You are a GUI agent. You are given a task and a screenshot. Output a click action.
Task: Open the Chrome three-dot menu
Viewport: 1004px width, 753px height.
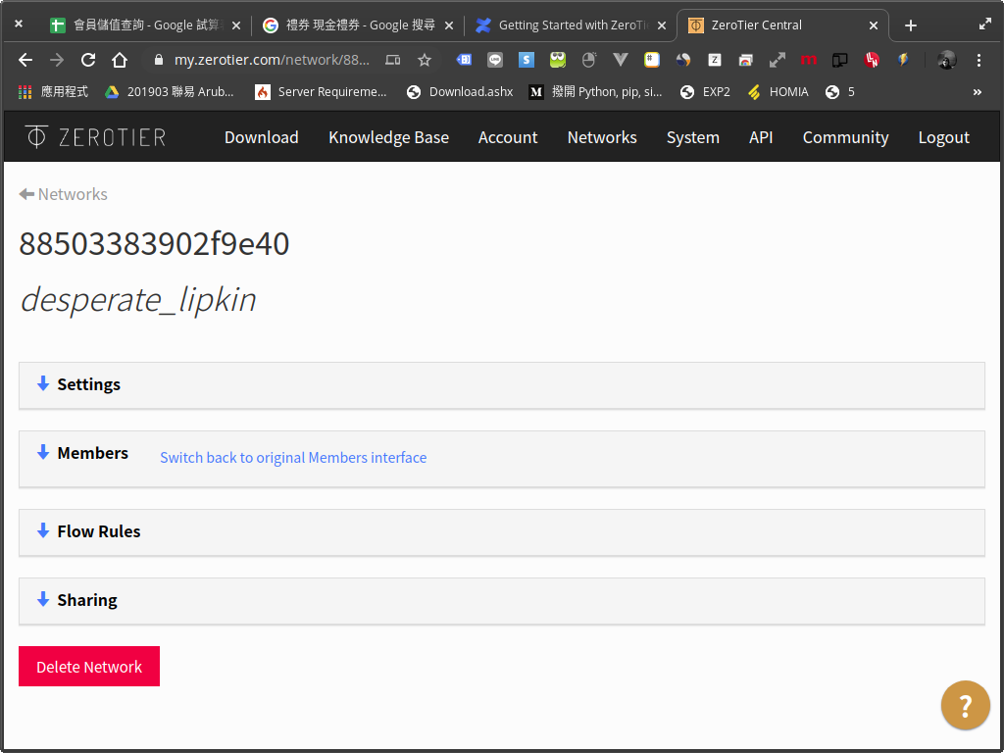point(979,60)
